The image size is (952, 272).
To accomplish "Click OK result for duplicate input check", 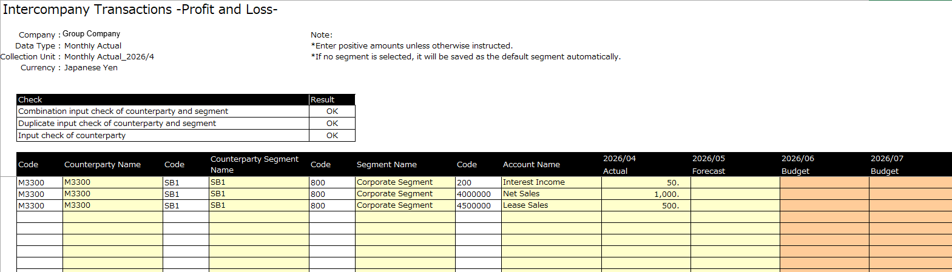I will click(332, 124).
